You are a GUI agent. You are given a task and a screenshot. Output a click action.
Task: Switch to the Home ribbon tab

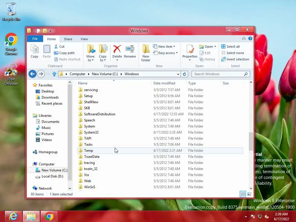coord(51,39)
